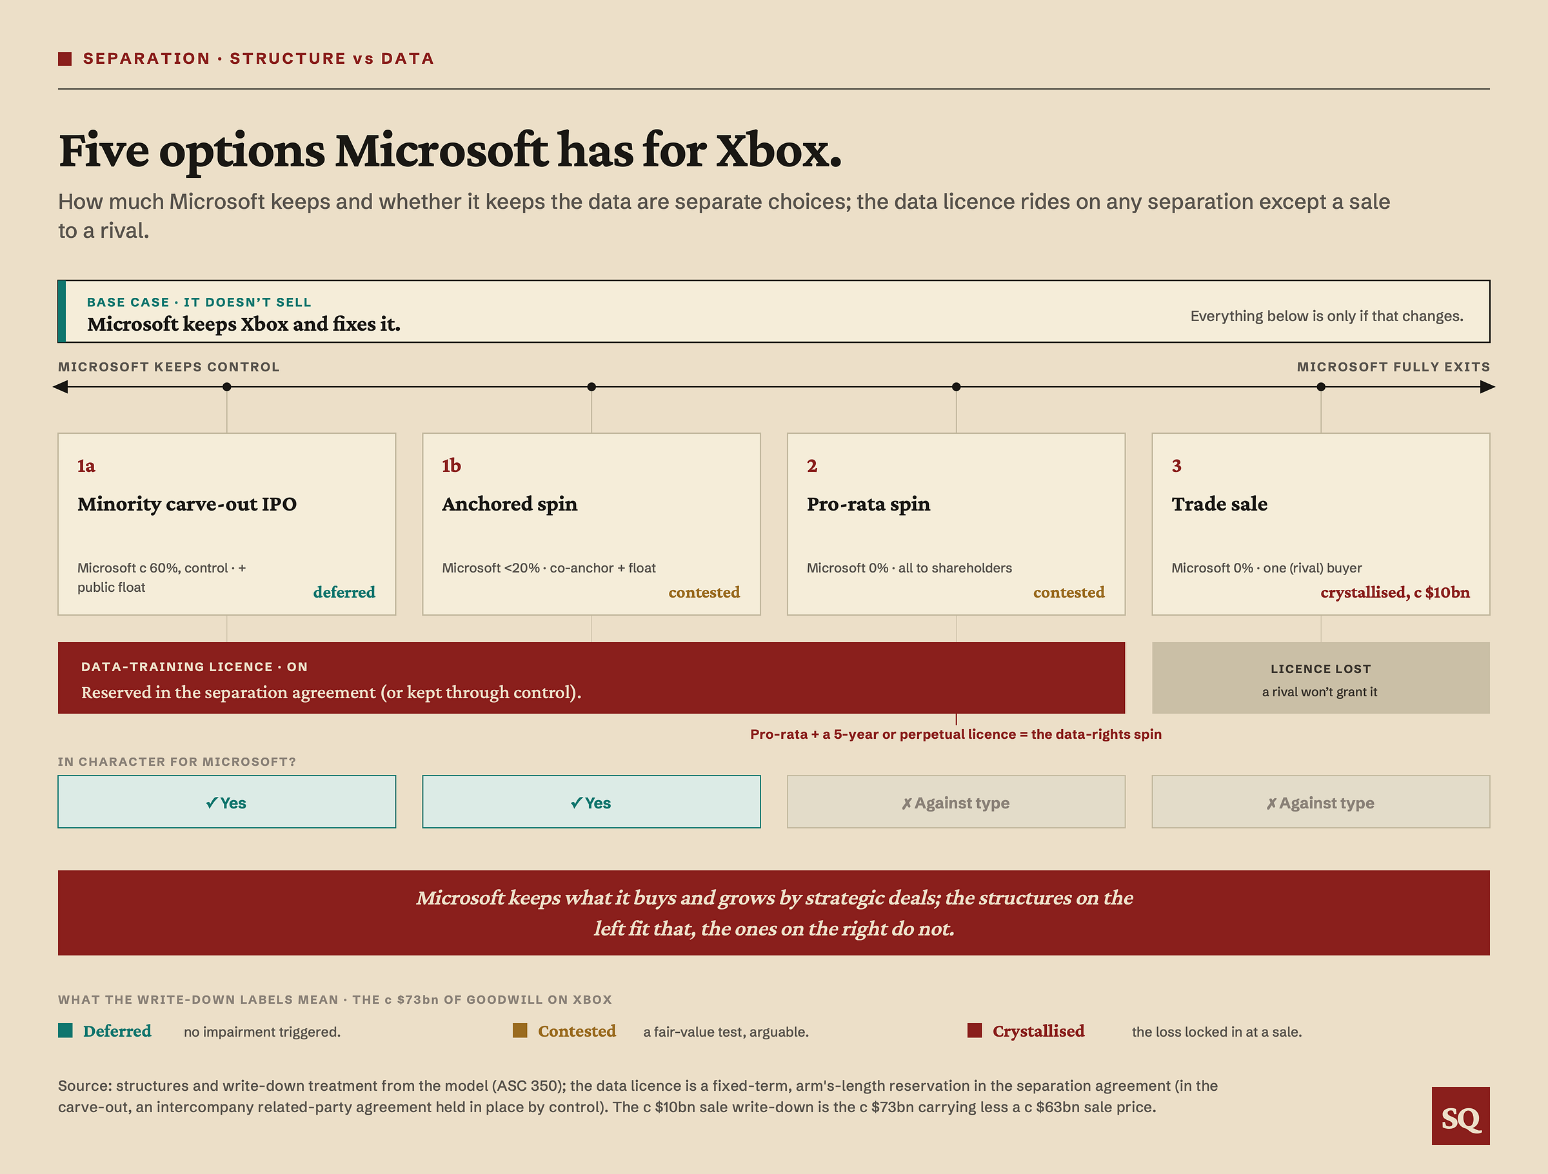Click the 'Anchored spin' title

(x=510, y=504)
